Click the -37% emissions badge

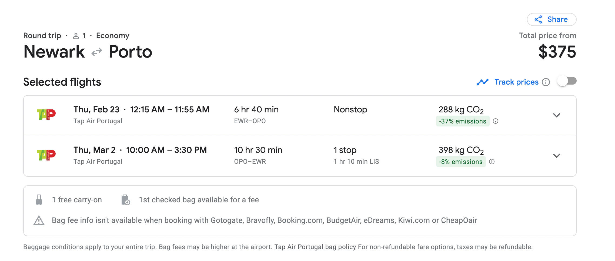(x=463, y=121)
